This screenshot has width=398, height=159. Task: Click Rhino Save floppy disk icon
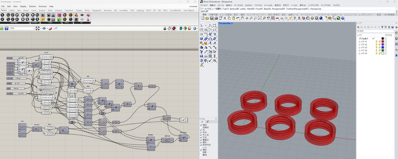(212, 18)
